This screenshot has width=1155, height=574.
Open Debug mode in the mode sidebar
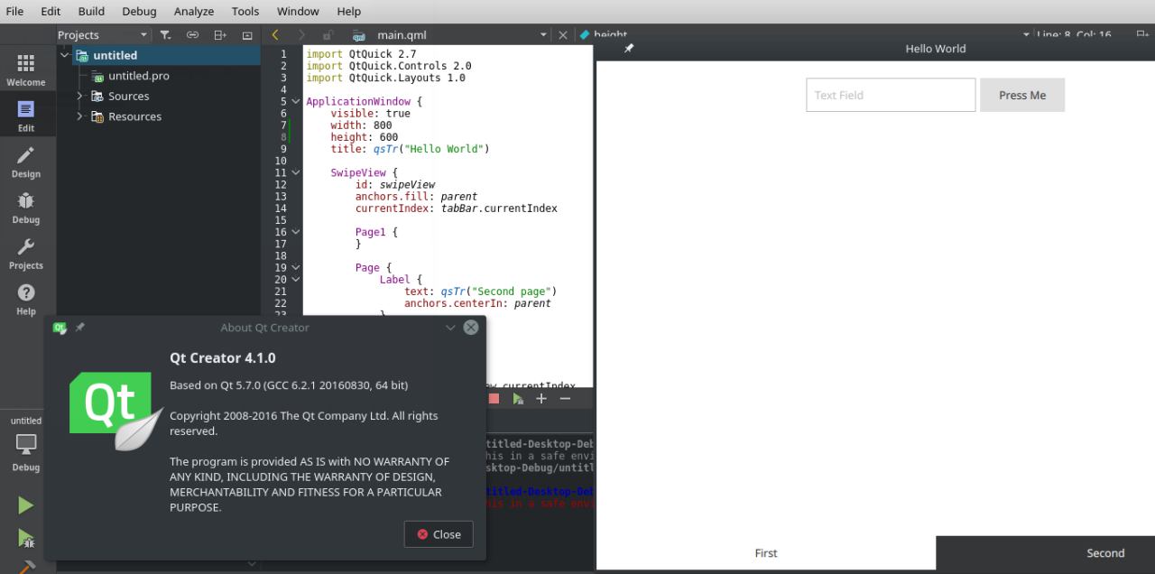[x=26, y=208]
